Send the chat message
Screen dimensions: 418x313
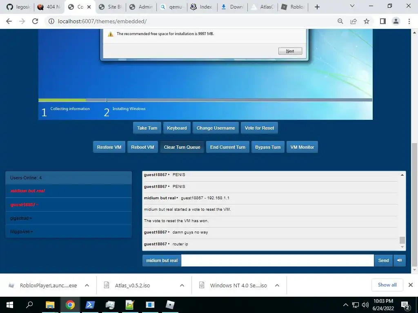pos(383,260)
